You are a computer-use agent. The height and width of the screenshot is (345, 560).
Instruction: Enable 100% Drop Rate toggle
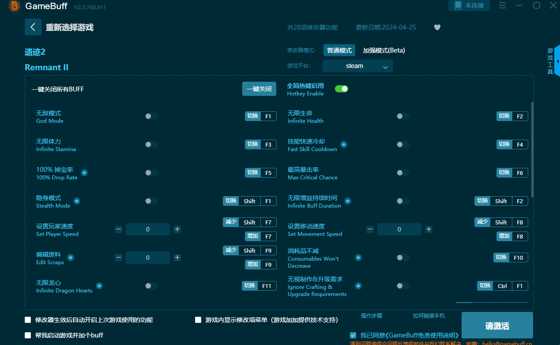click(x=151, y=173)
